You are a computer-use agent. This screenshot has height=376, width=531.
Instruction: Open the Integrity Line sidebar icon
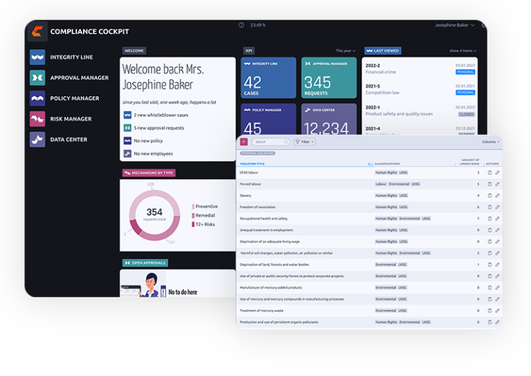(37, 57)
